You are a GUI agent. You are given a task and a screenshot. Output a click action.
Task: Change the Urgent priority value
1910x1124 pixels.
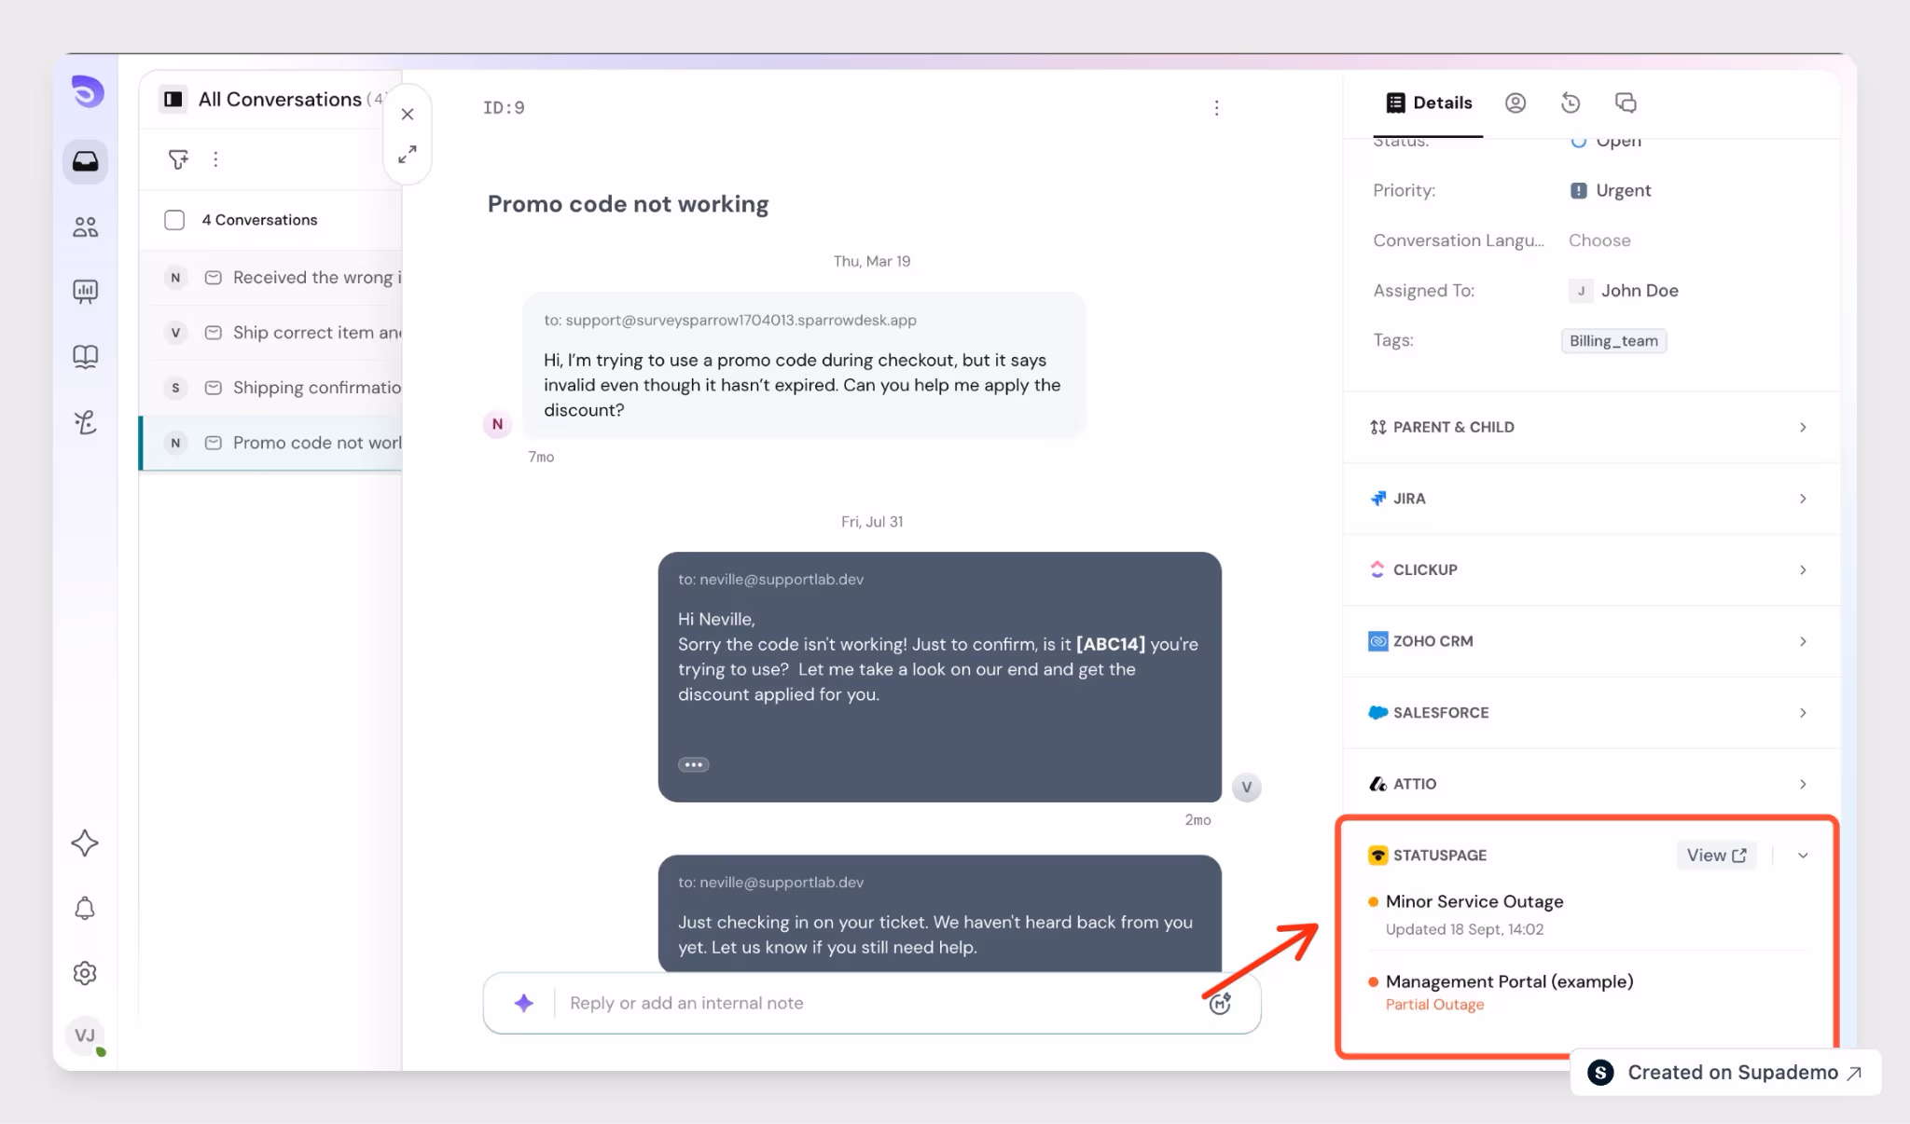1611,190
